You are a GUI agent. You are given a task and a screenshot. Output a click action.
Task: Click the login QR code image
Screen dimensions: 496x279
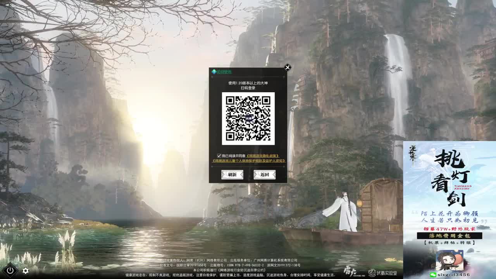(x=248, y=119)
